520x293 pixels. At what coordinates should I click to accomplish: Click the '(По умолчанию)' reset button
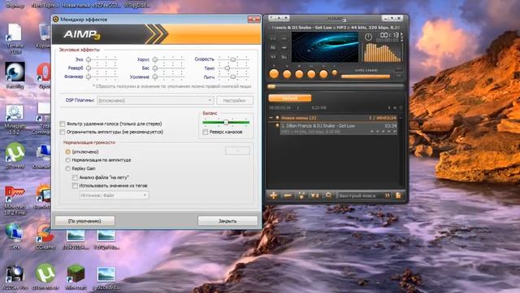[84, 221]
